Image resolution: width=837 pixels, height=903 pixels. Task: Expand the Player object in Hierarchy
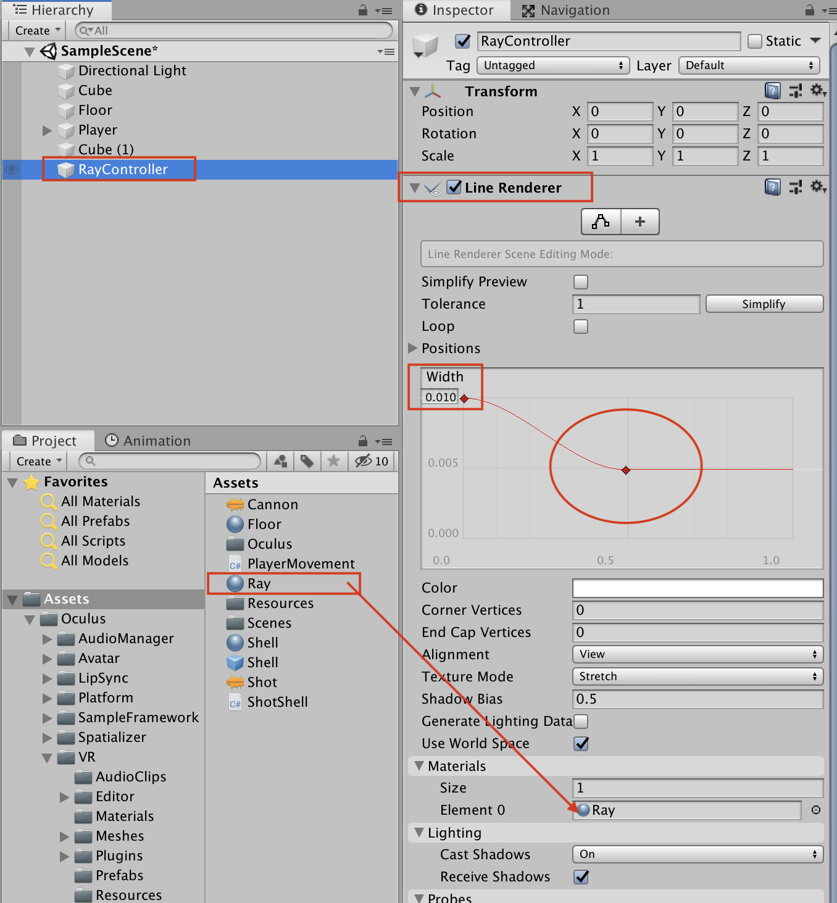click(47, 130)
